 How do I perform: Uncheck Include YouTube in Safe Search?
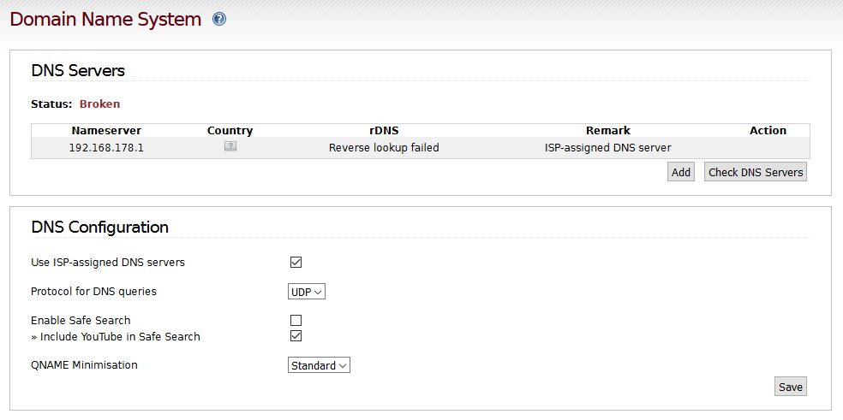[x=296, y=336]
